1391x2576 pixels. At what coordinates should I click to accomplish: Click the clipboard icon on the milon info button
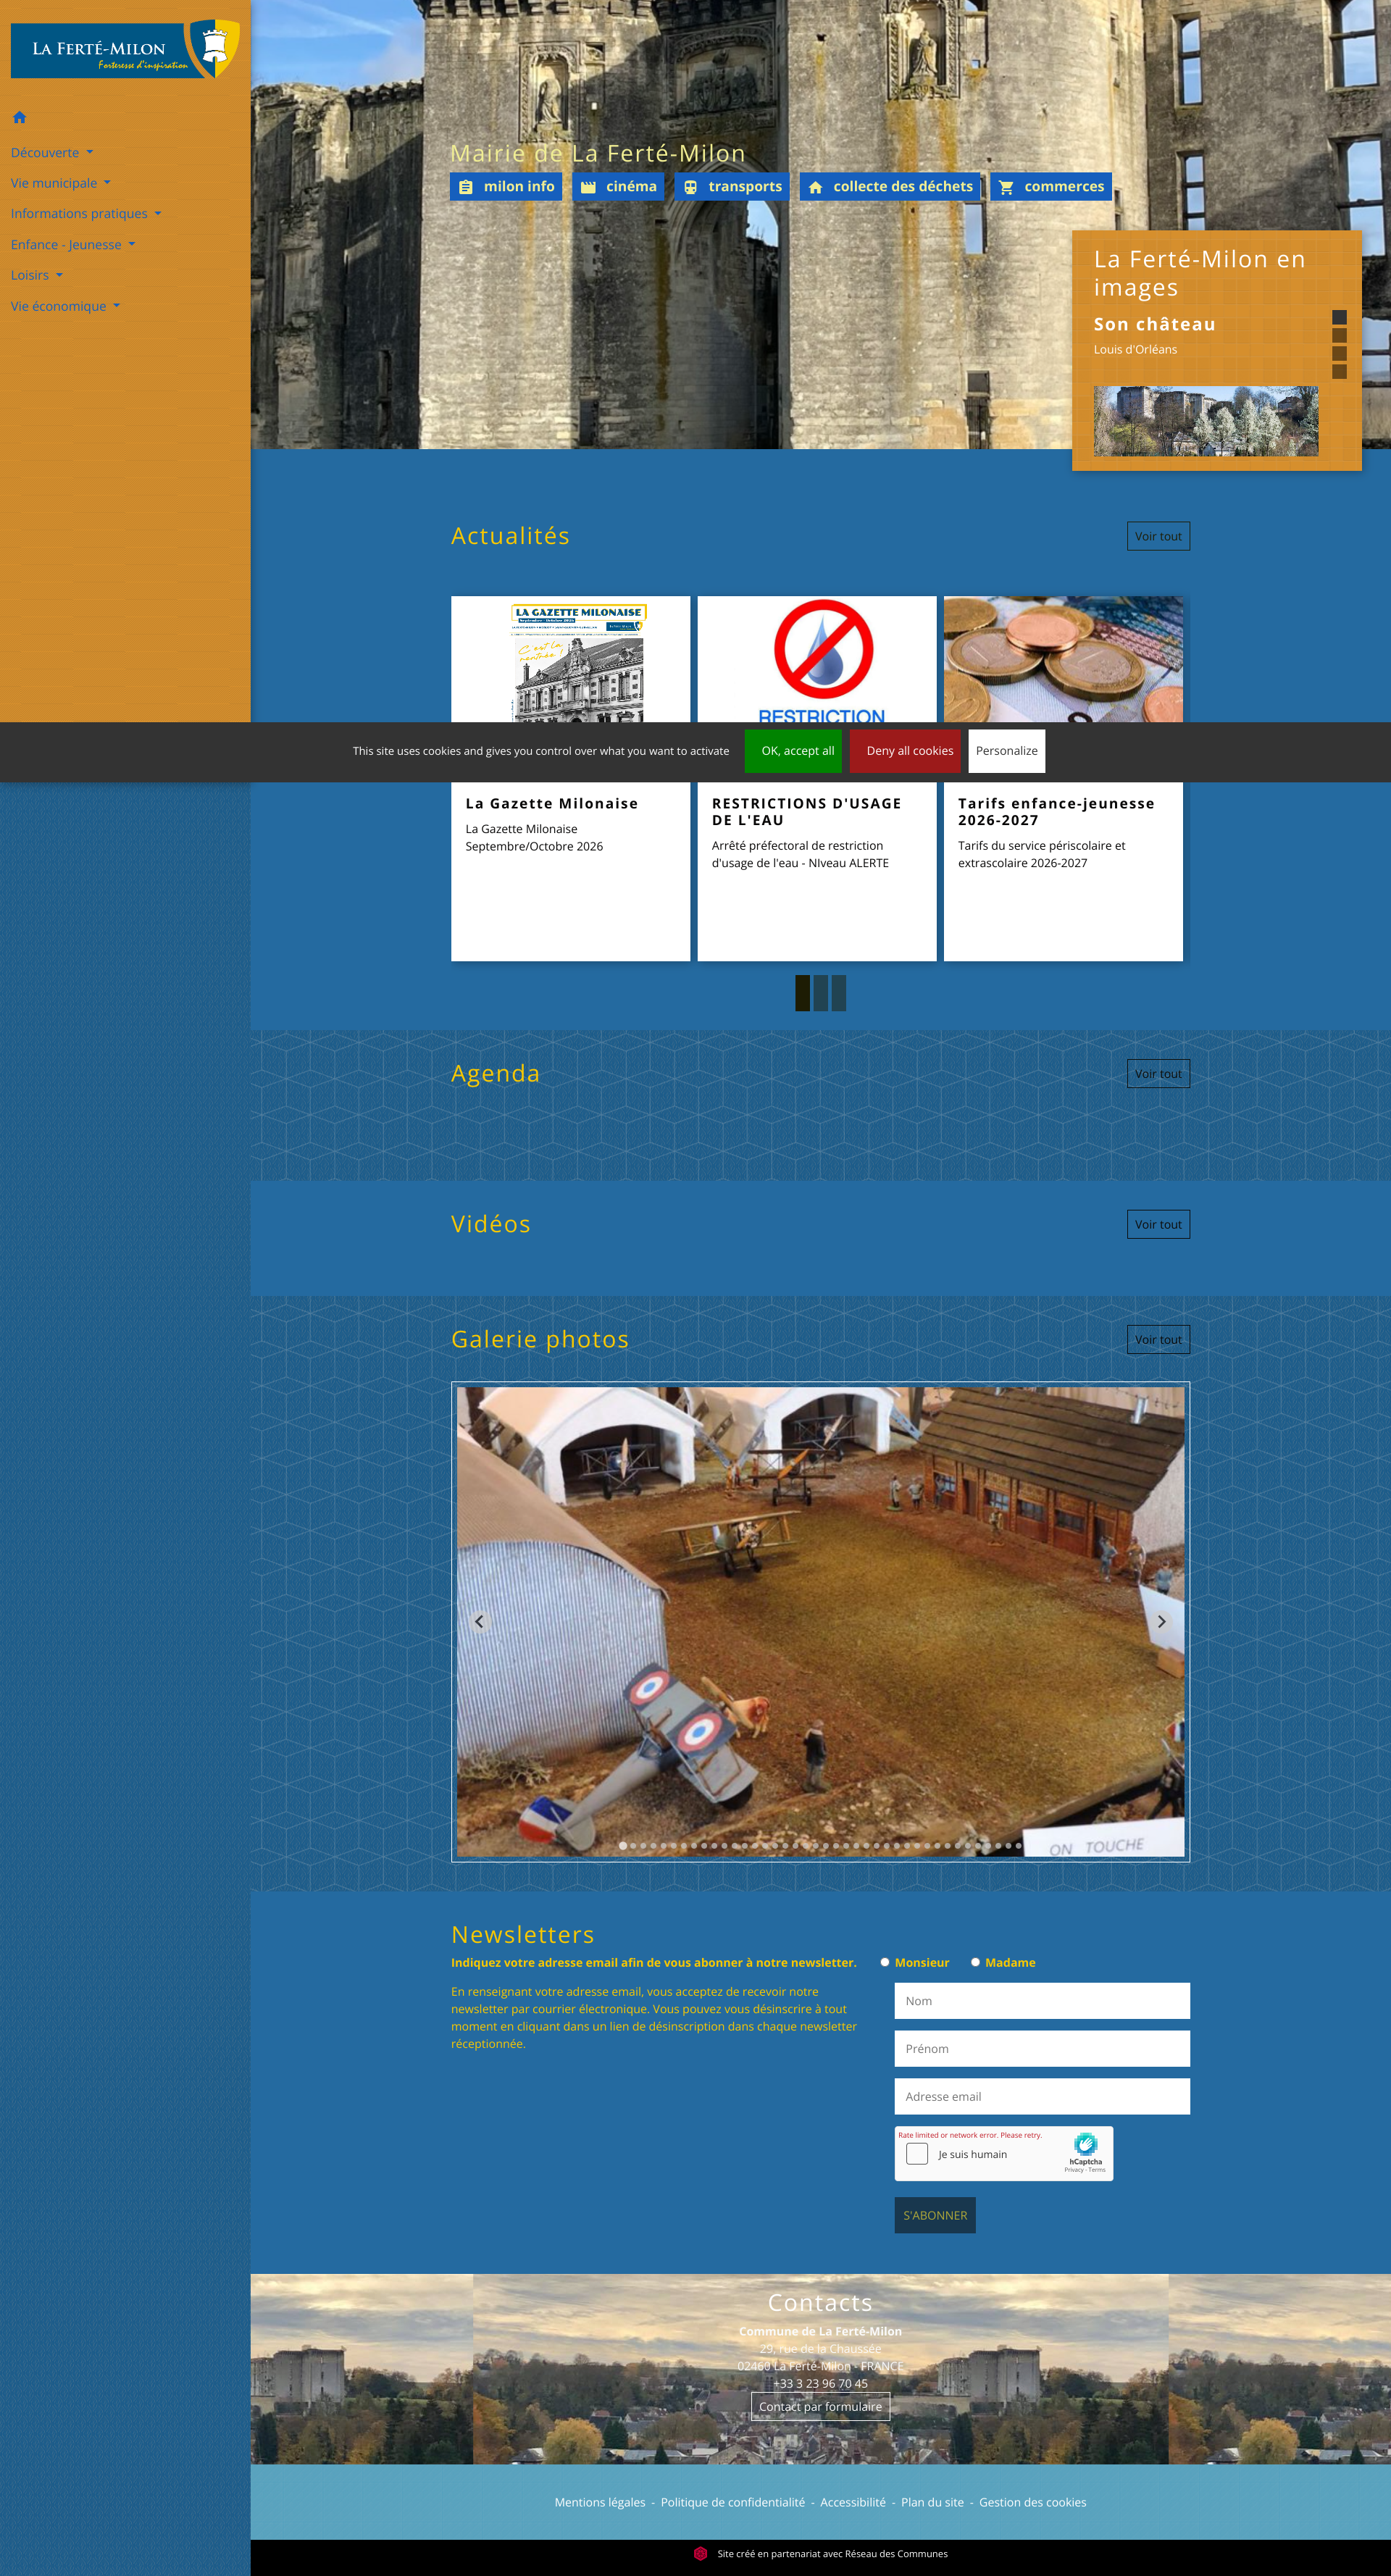pos(466,187)
